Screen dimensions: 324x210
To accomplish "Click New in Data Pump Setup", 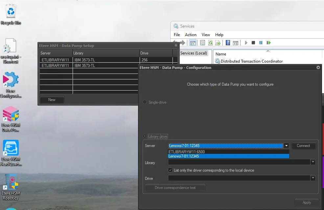I will point(52,100).
